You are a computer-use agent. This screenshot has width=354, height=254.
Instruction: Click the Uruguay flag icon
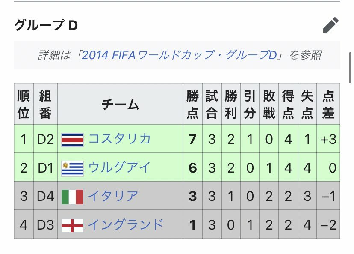tap(72, 169)
